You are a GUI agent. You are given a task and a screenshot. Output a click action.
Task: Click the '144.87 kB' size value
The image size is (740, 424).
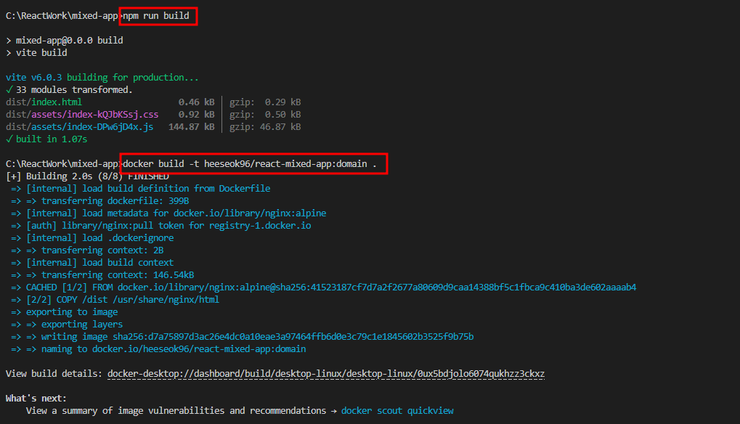click(191, 126)
